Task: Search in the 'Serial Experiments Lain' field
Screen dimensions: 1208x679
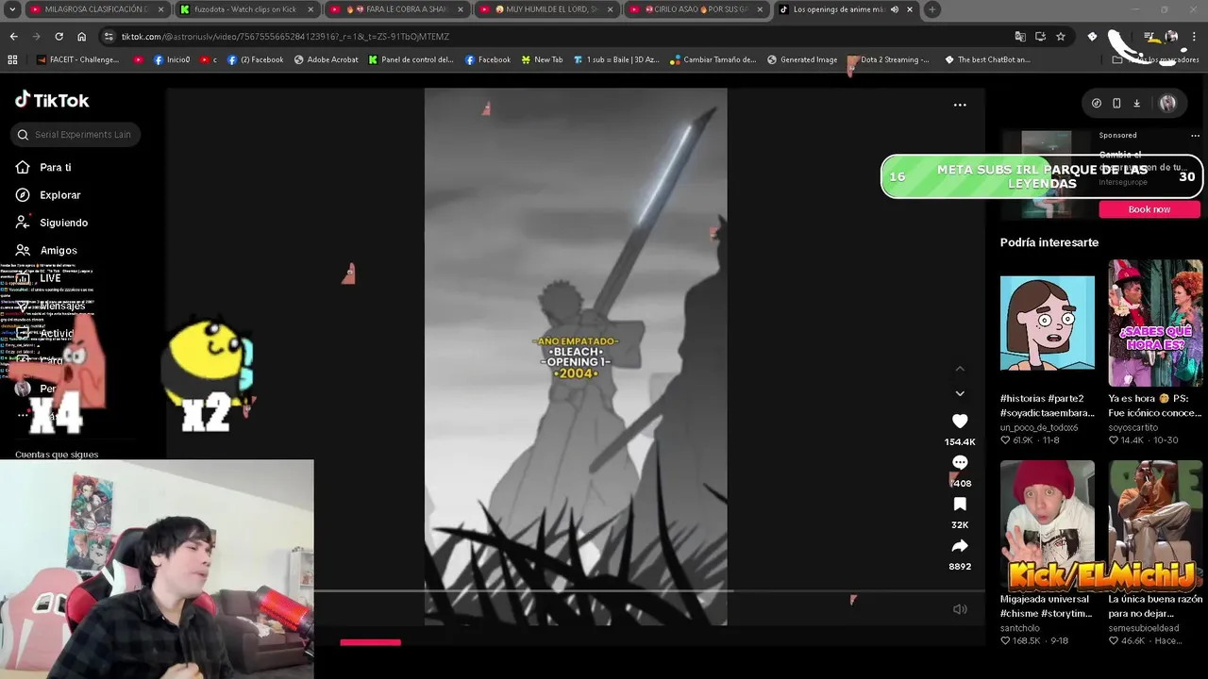Action: tap(75, 135)
